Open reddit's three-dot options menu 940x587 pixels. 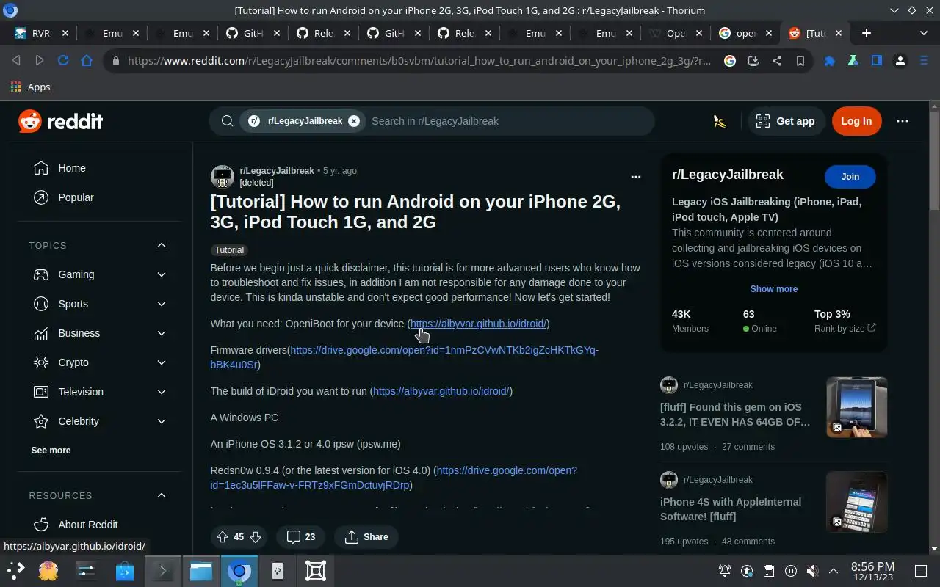coord(903,121)
